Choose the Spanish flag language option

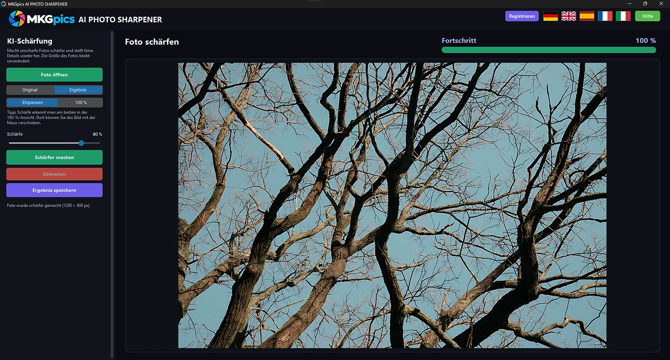click(x=587, y=16)
